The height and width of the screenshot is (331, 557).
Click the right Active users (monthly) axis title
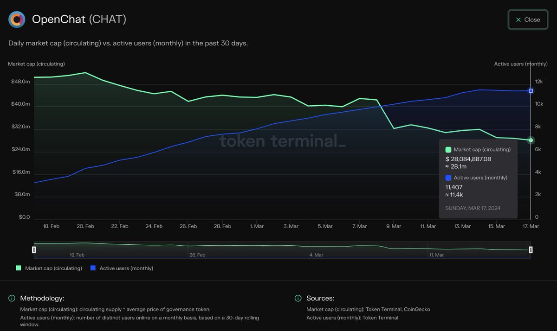click(x=521, y=64)
